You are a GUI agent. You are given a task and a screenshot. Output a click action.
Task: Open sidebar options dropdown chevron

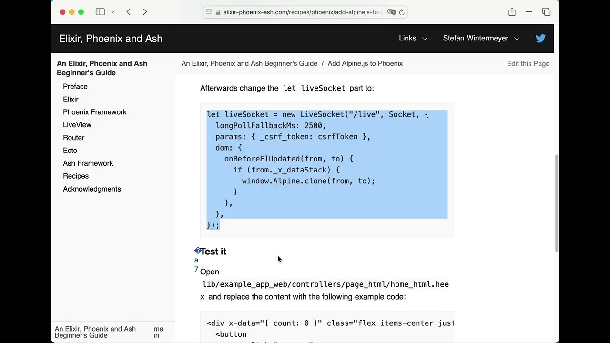pos(113,12)
